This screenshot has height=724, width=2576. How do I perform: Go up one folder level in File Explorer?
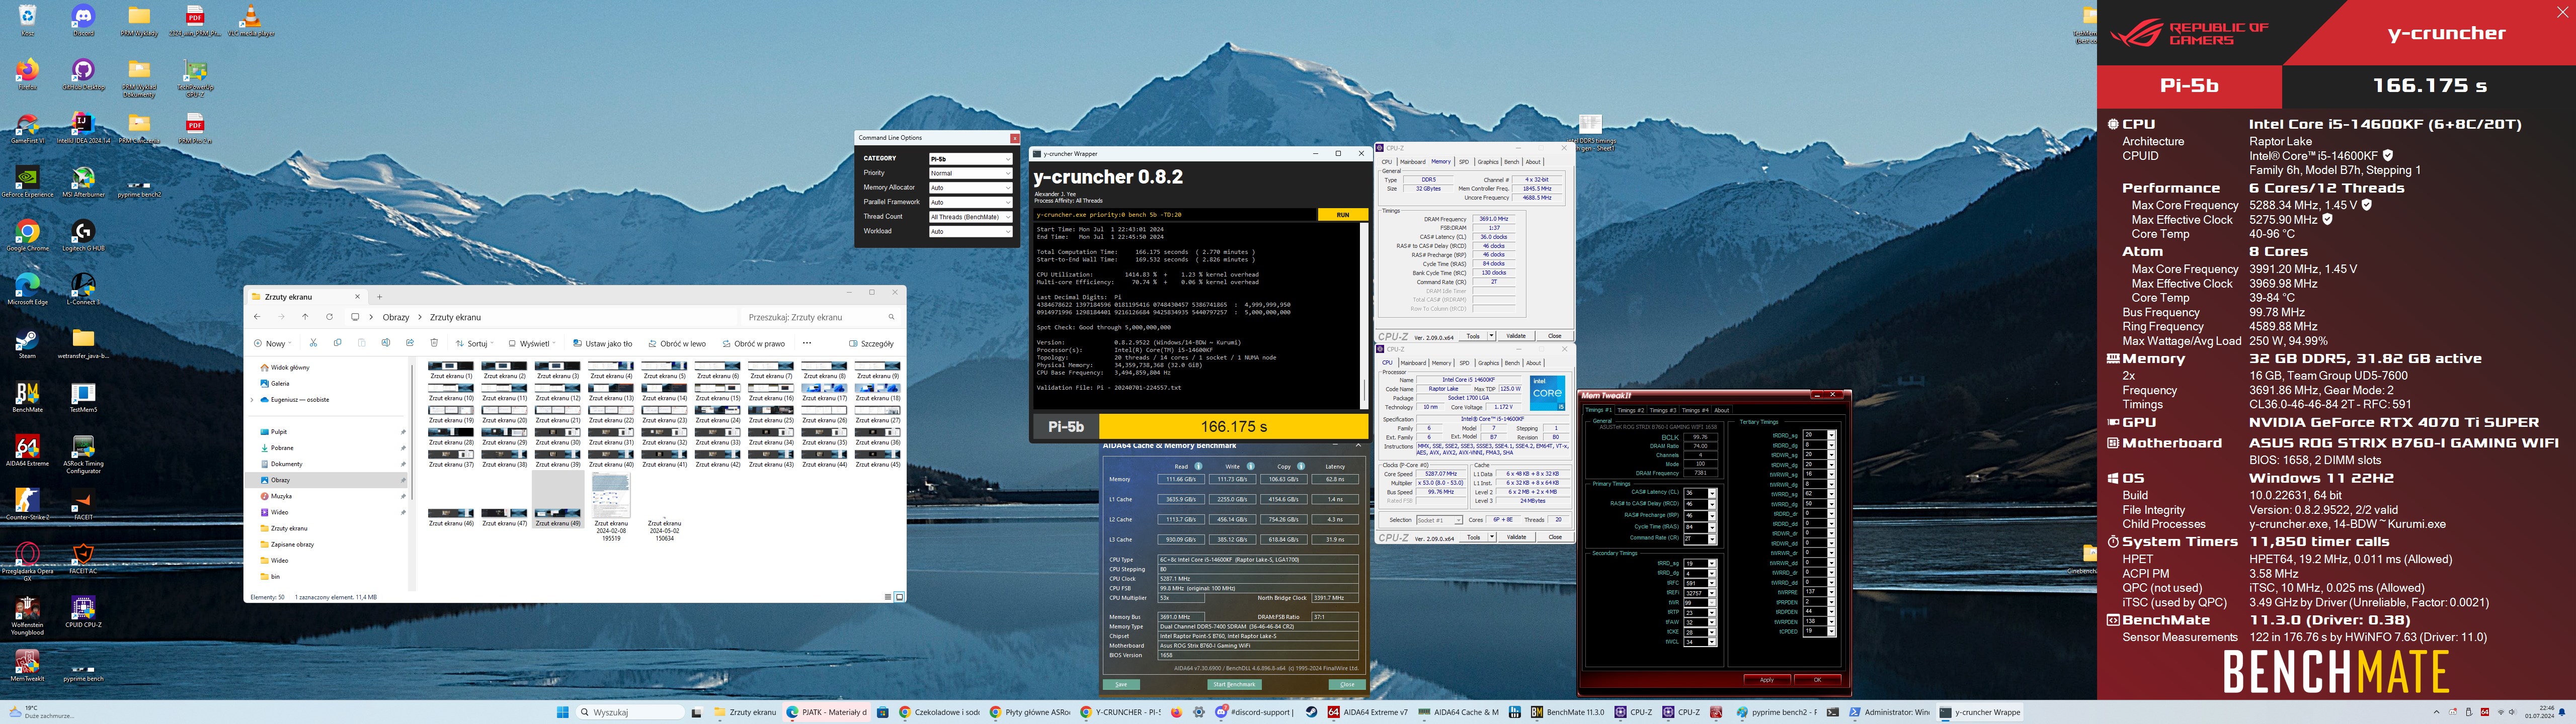[x=305, y=317]
